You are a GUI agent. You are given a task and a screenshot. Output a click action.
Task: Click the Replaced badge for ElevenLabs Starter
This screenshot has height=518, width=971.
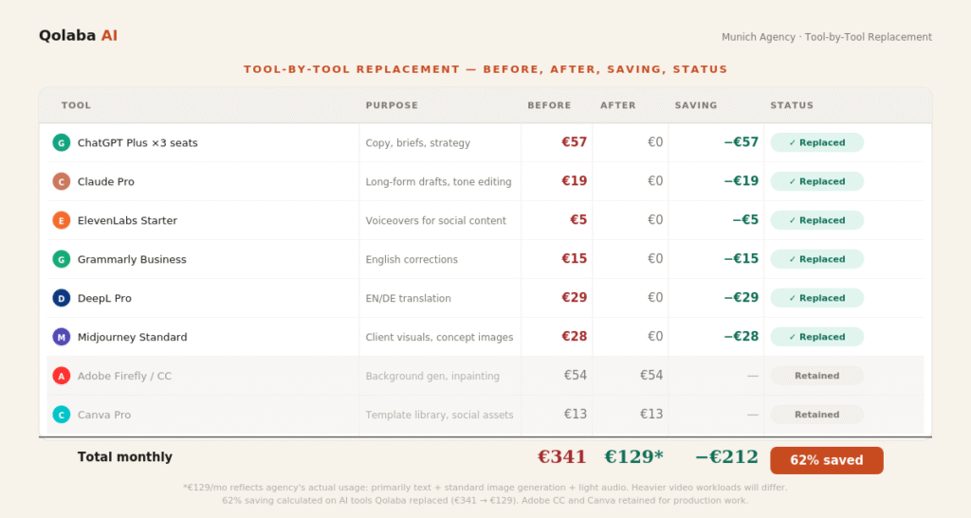[x=816, y=220]
